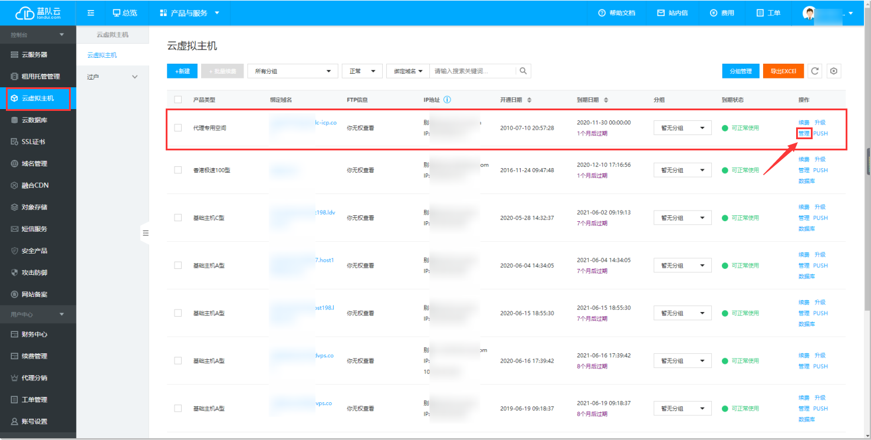The image size is (871, 440).
Task: Click the 导出EXCEL button
Action: point(783,71)
